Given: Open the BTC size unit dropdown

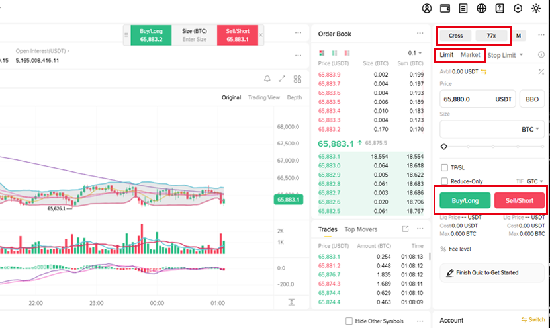Looking at the screenshot, I should click(x=529, y=130).
